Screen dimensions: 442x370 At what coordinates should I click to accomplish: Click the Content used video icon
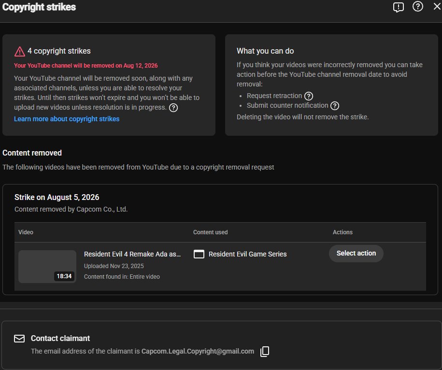[199, 254]
